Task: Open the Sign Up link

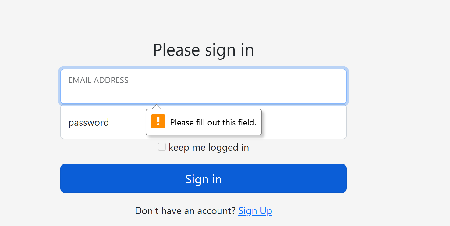Action: [x=255, y=211]
